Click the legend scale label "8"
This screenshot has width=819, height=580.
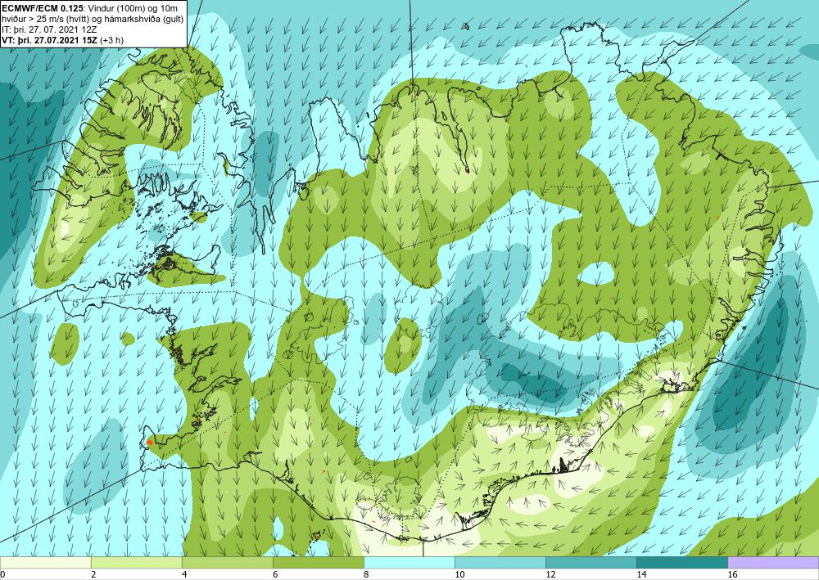tap(366, 574)
